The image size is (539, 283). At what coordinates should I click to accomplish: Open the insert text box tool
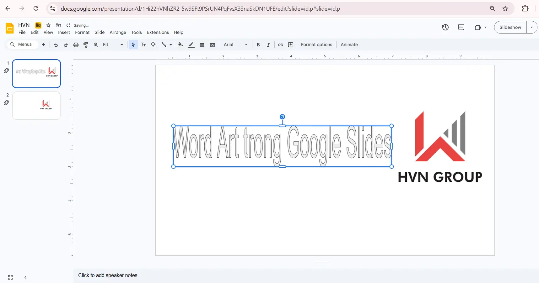[x=143, y=45]
